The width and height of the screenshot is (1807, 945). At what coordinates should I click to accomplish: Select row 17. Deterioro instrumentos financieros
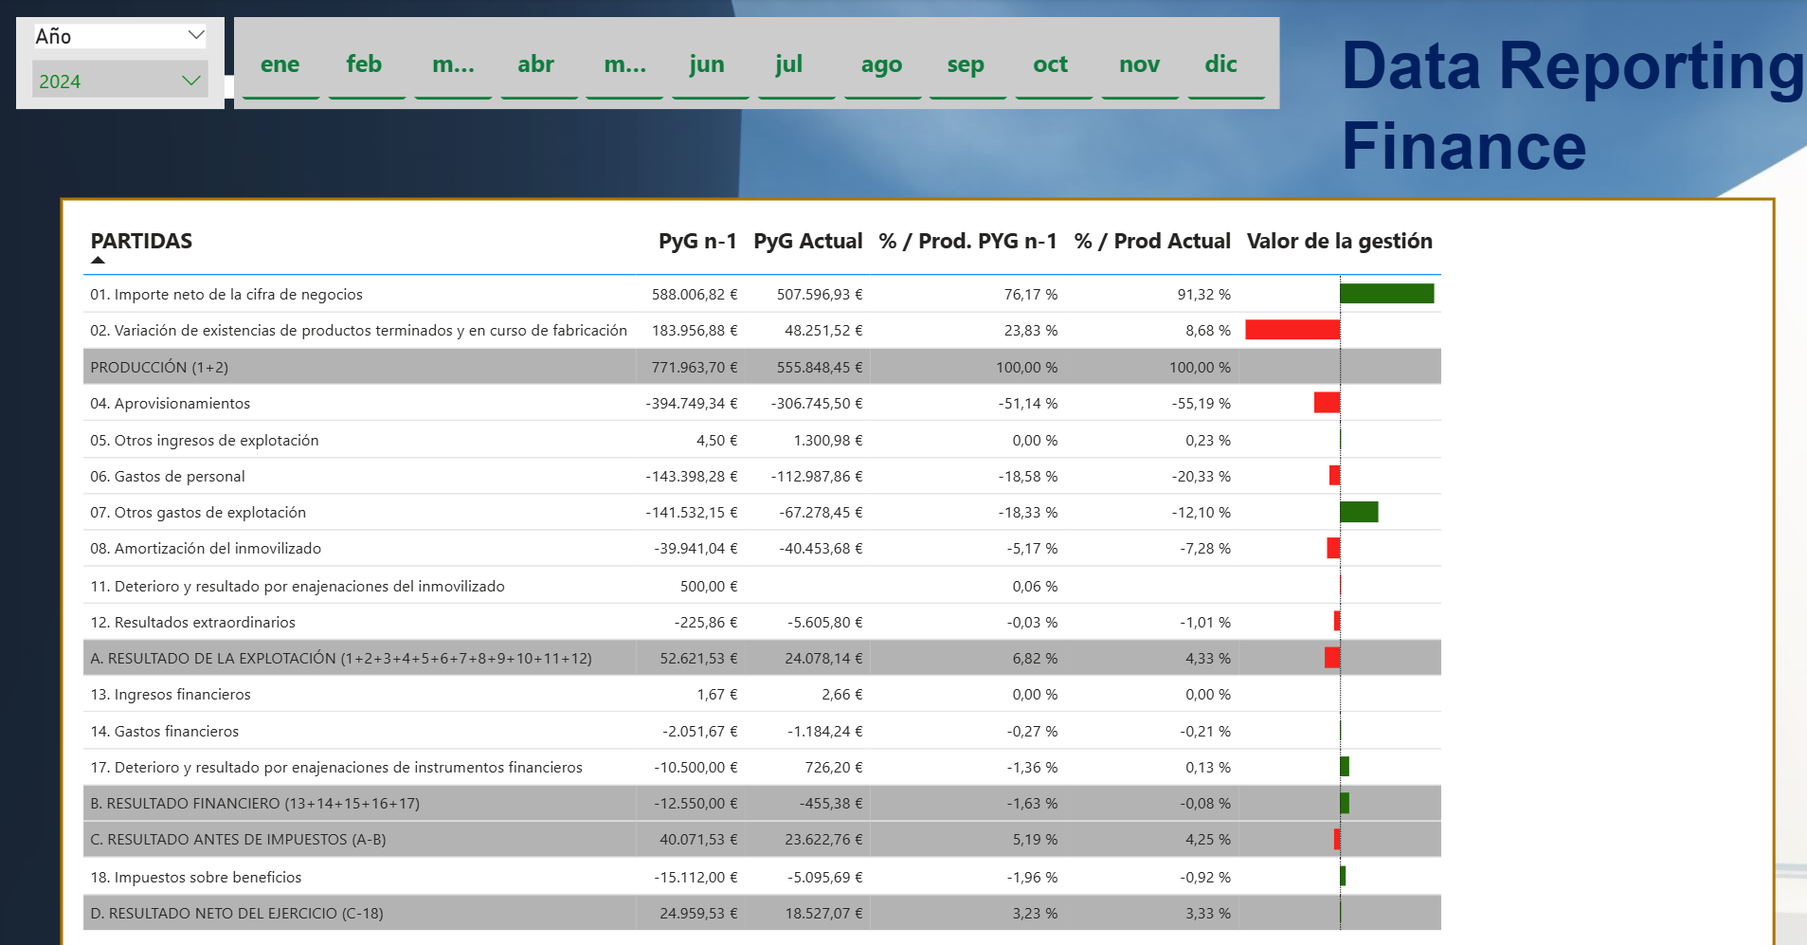pos(762,767)
